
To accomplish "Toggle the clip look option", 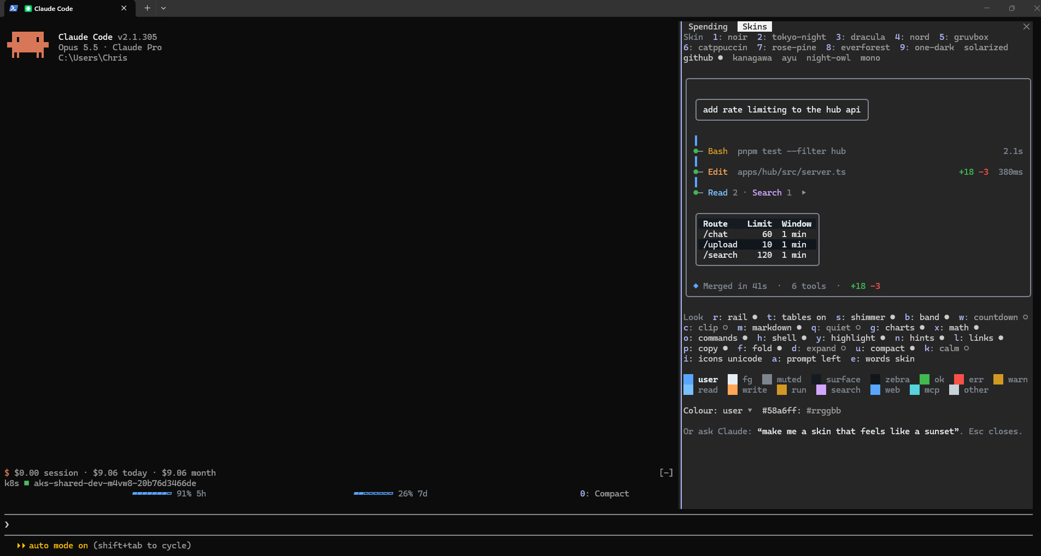I will click(x=706, y=327).
